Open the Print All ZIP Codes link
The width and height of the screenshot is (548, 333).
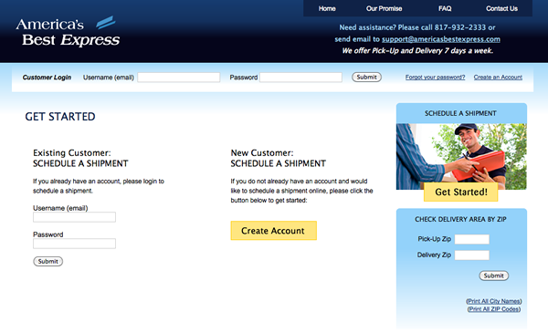click(494, 309)
